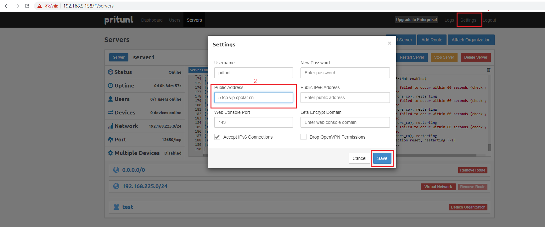Focus the New Password field
The width and height of the screenshot is (545, 227).
345,73
